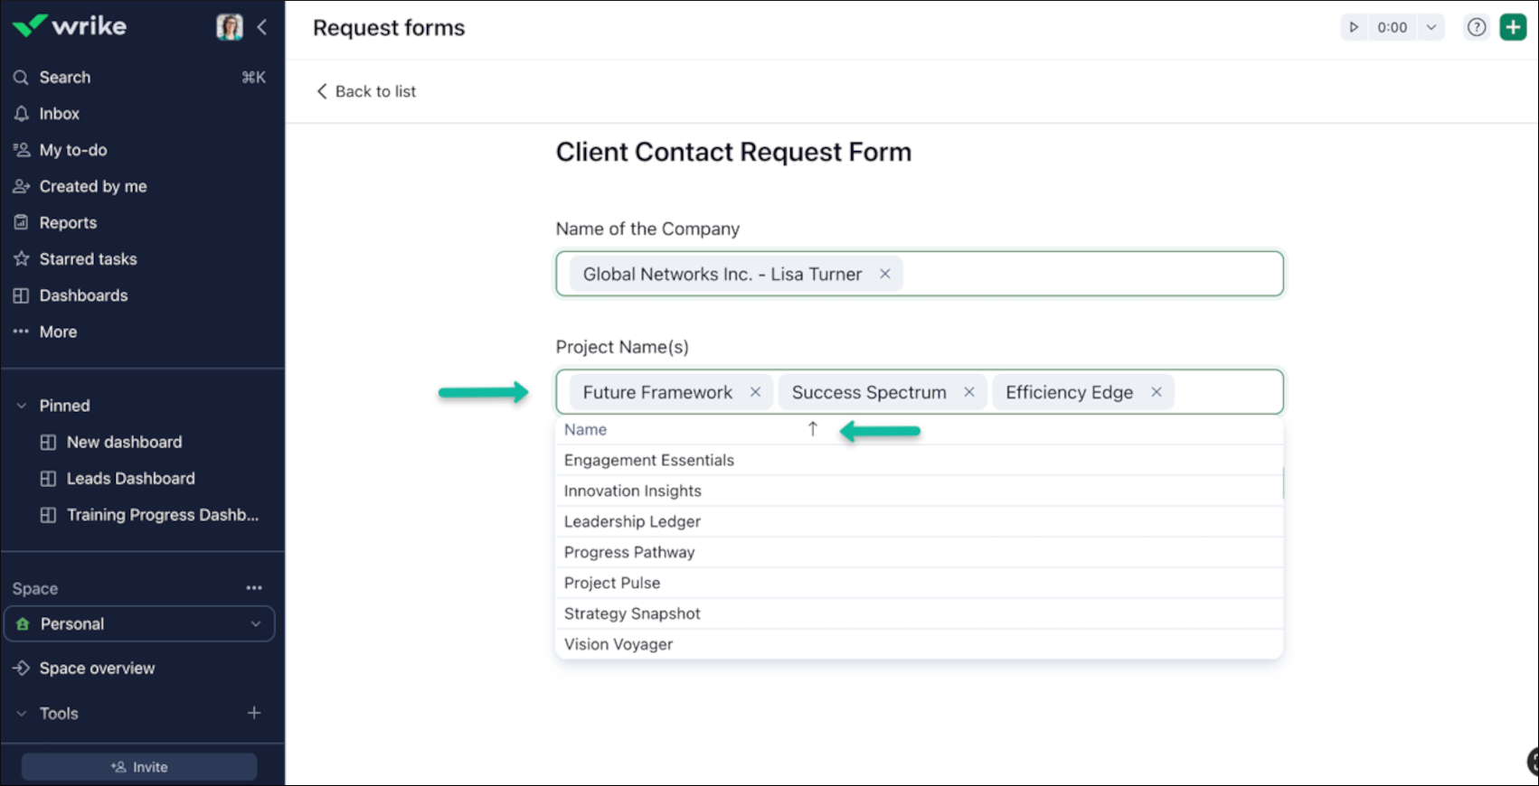Remove the Efficiency Edge project tag
The height and width of the screenshot is (786, 1539).
pyautogui.click(x=1156, y=392)
